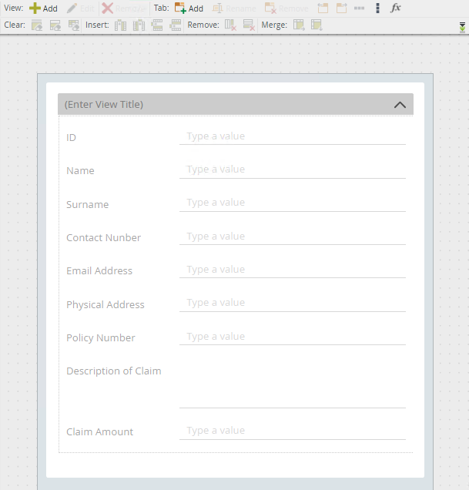Click first Insert row icon
469x490 pixels.
click(x=157, y=25)
